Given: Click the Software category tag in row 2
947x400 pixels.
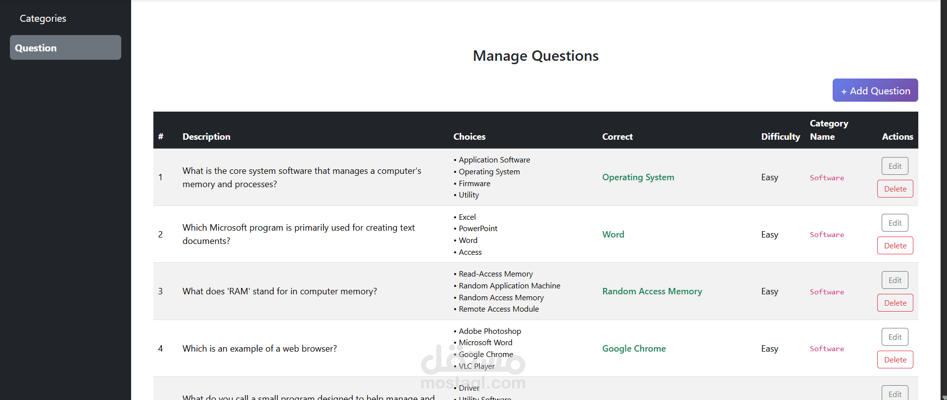Looking at the screenshot, I should point(827,235).
